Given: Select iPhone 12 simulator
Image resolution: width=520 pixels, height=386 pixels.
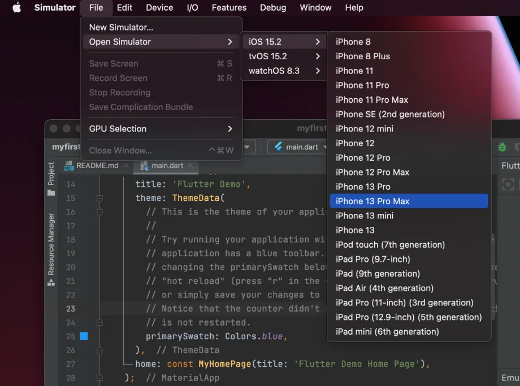Looking at the screenshot, I should point(409,143).
